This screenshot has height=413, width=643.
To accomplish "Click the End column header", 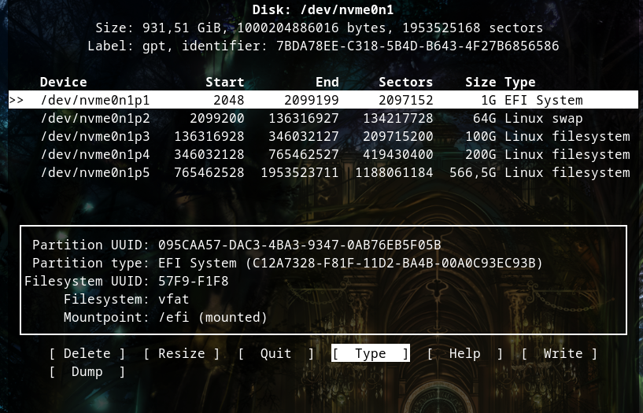I will point(327,83).
